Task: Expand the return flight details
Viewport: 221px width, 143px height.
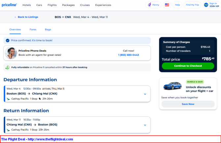Action: pos(145,125)
